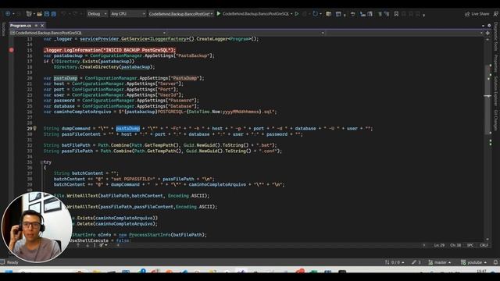500x281 pixels.
Task: Click the notifications bell icon
Action: click(495, 262)
